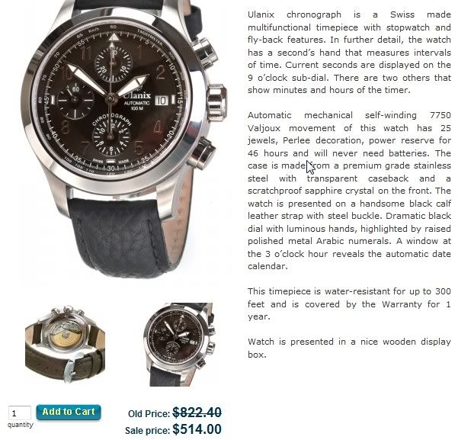Screen dimensions: 458x440
Task: Click the 'Ulanix chronograph is a Swiss made' paragraph
Action: (349, 53)
